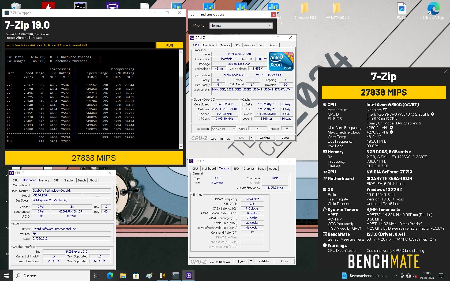Switch to BenchMate via its BM taskbar icon
This screenshot has height=281, width=450.
tap(162, 276)
